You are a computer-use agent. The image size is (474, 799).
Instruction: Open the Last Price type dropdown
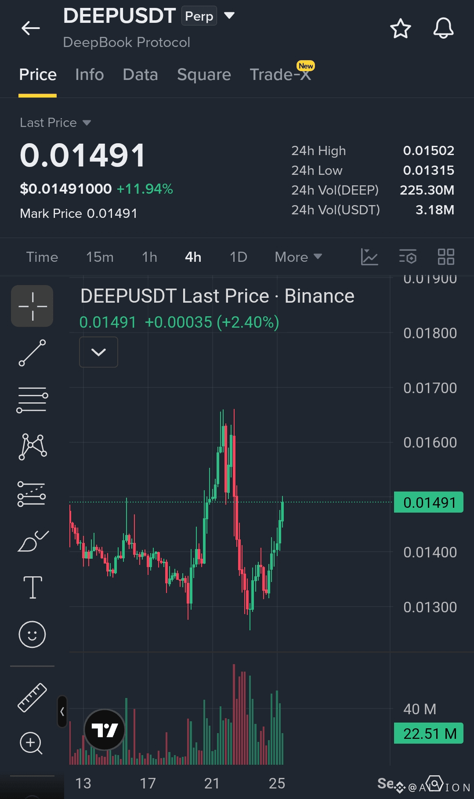[55, 123]
